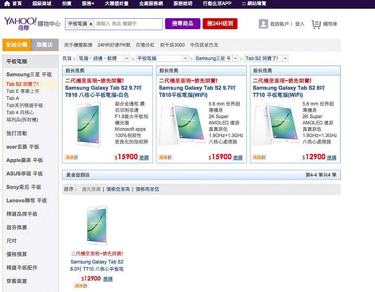Open 價格預算 sidebar category

[17, 254]
